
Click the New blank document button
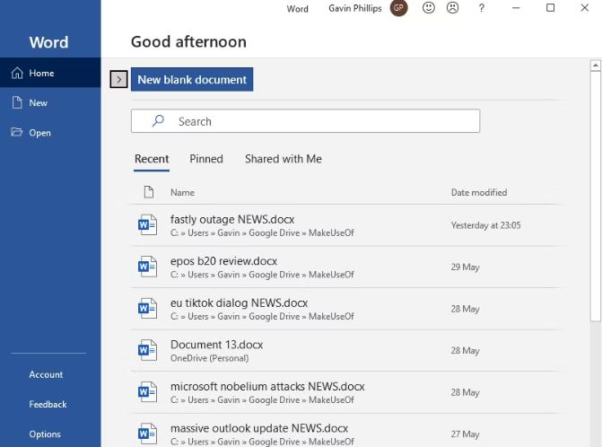coord(192,80)
